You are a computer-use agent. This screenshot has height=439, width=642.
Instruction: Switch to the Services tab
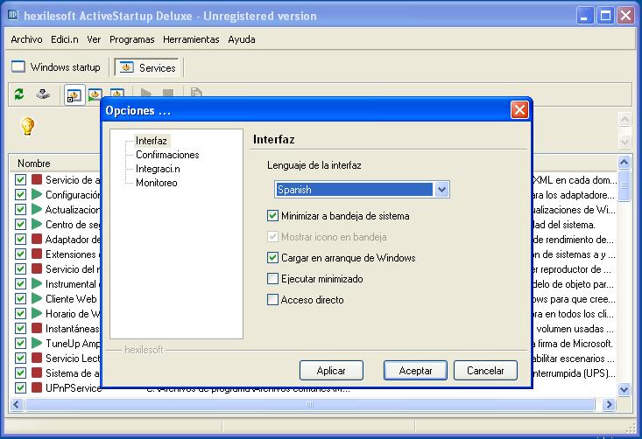pos(147,67)
